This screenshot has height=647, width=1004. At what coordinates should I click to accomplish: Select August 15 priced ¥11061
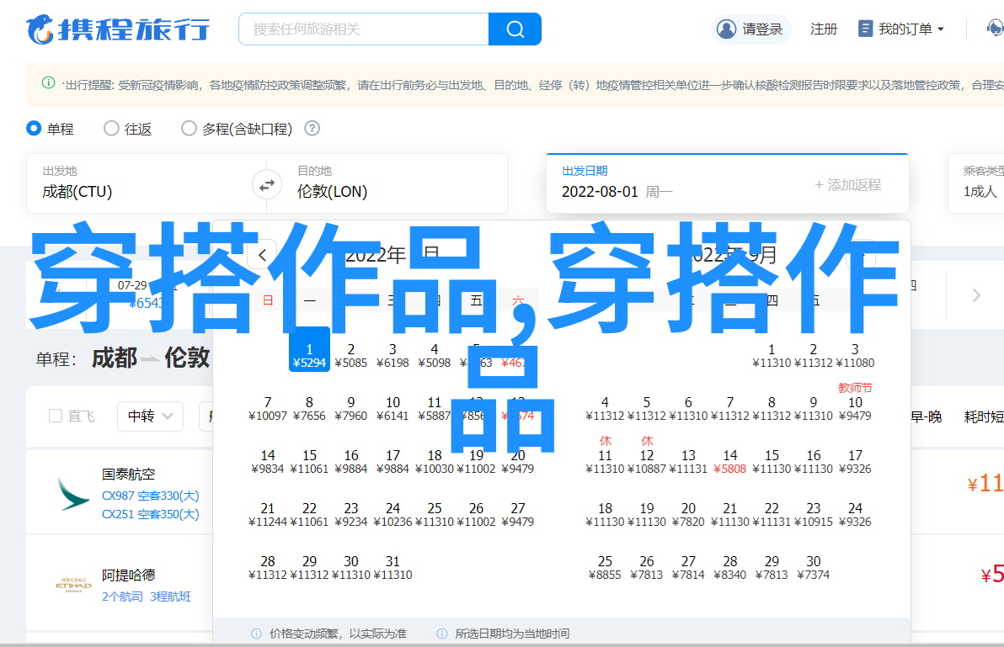[x=309, y=462]
